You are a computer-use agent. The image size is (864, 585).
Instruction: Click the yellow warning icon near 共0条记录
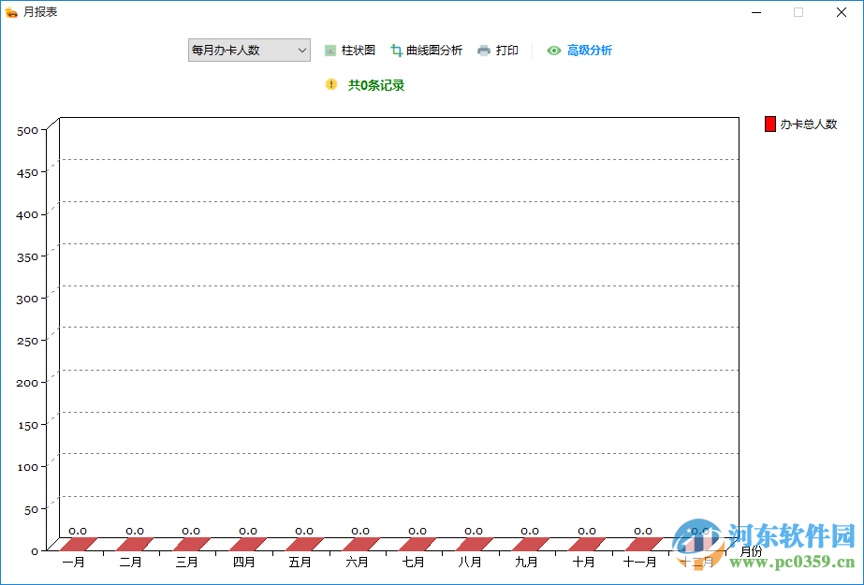coord(330,84)
